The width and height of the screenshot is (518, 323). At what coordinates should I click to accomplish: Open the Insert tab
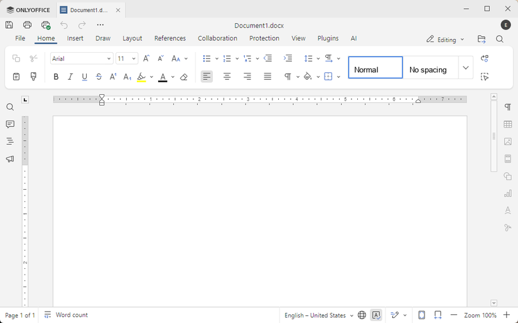[x=75, y=38]
